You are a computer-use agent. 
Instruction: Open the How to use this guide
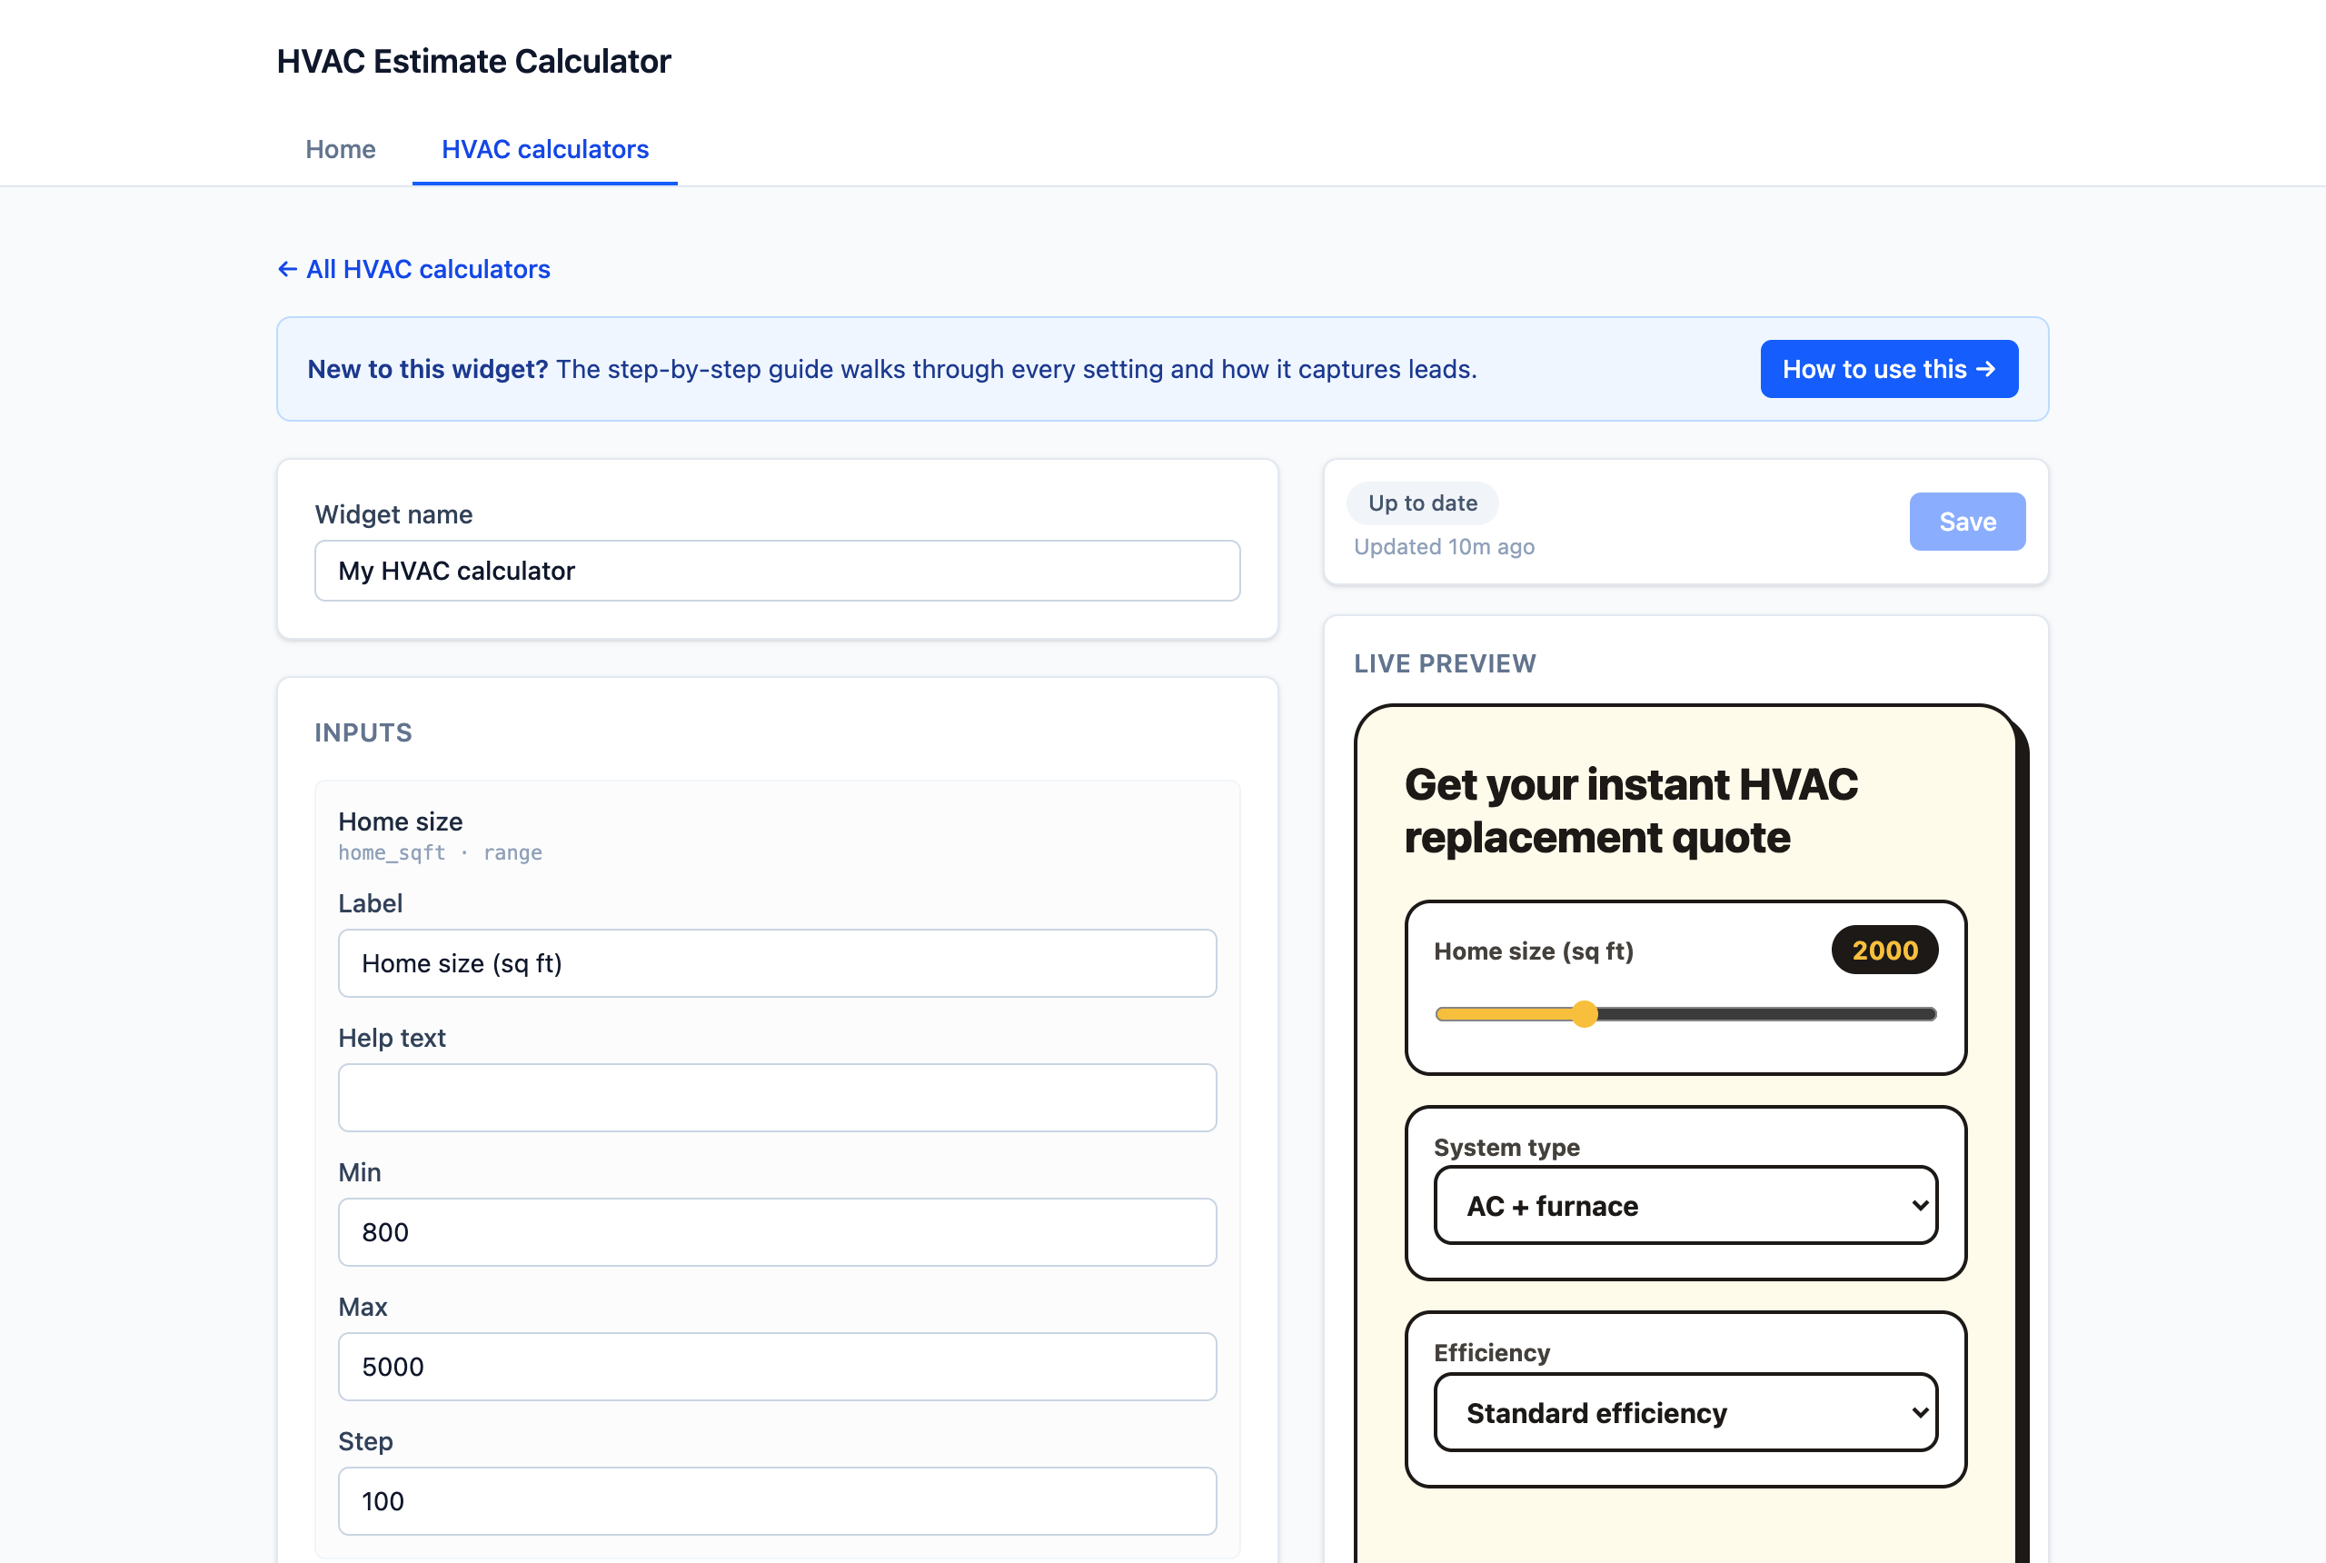(1888, 369)
